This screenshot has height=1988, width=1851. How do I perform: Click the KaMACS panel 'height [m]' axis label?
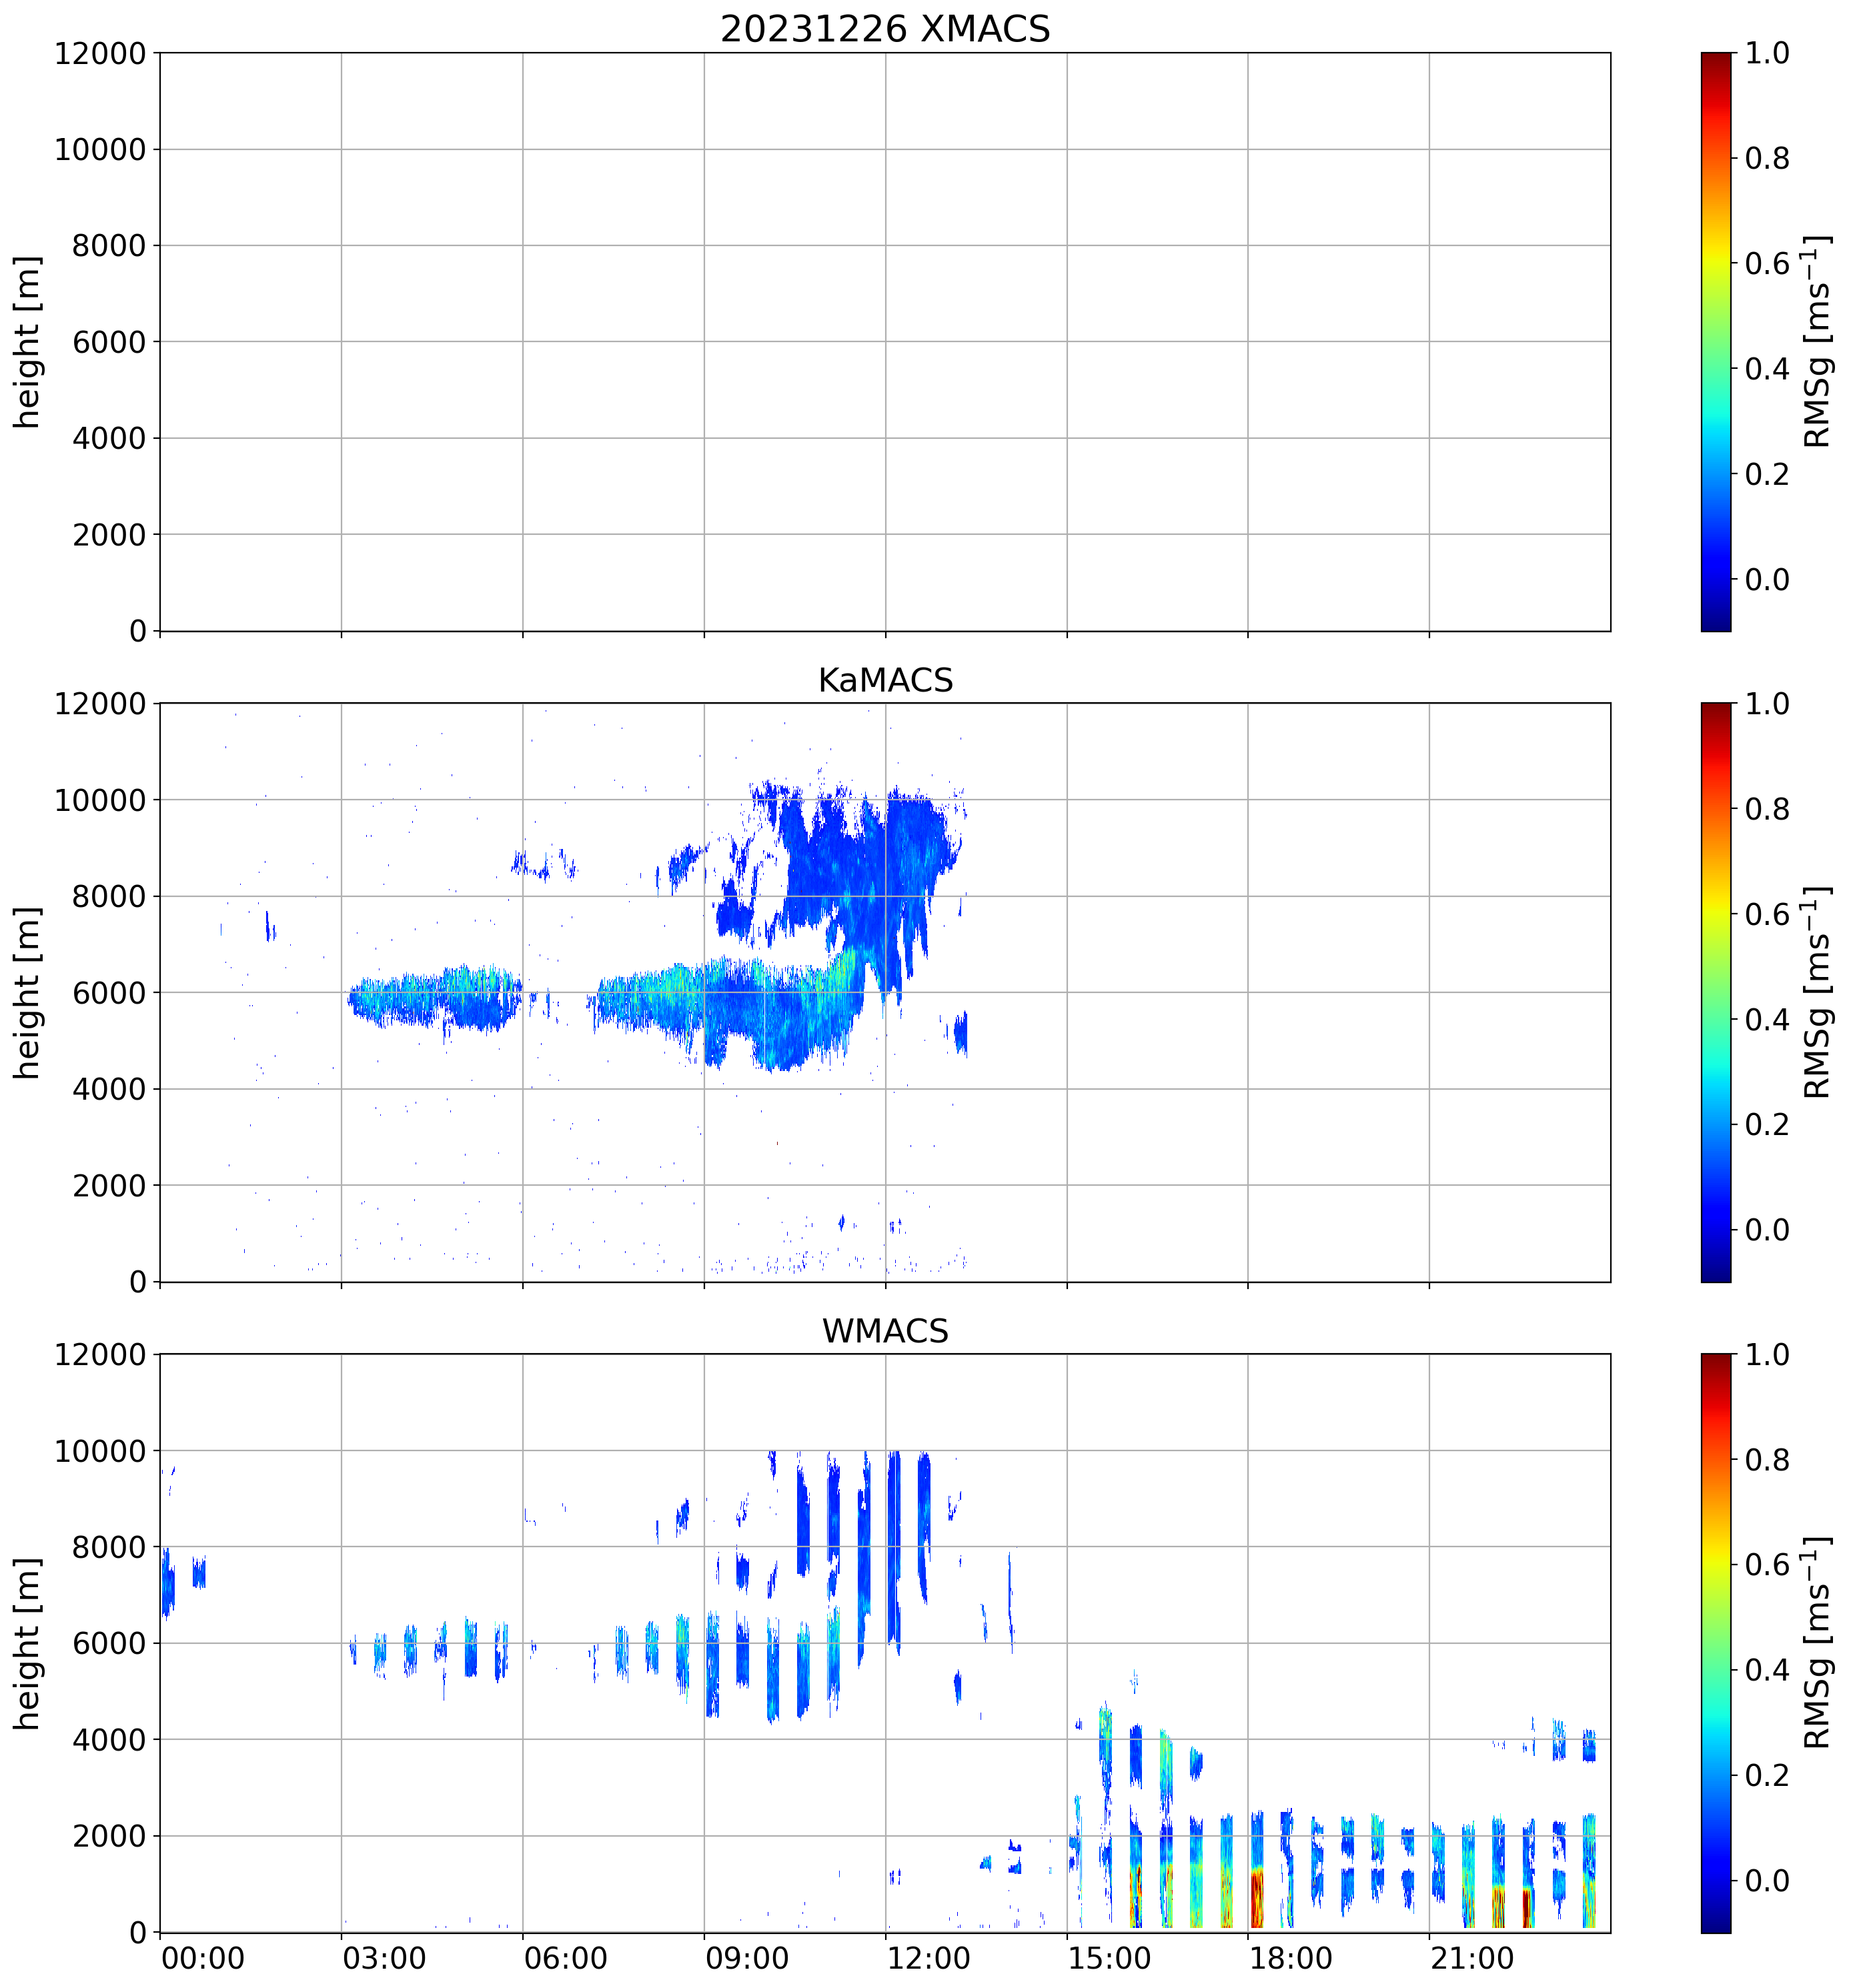tap(27, 992)
